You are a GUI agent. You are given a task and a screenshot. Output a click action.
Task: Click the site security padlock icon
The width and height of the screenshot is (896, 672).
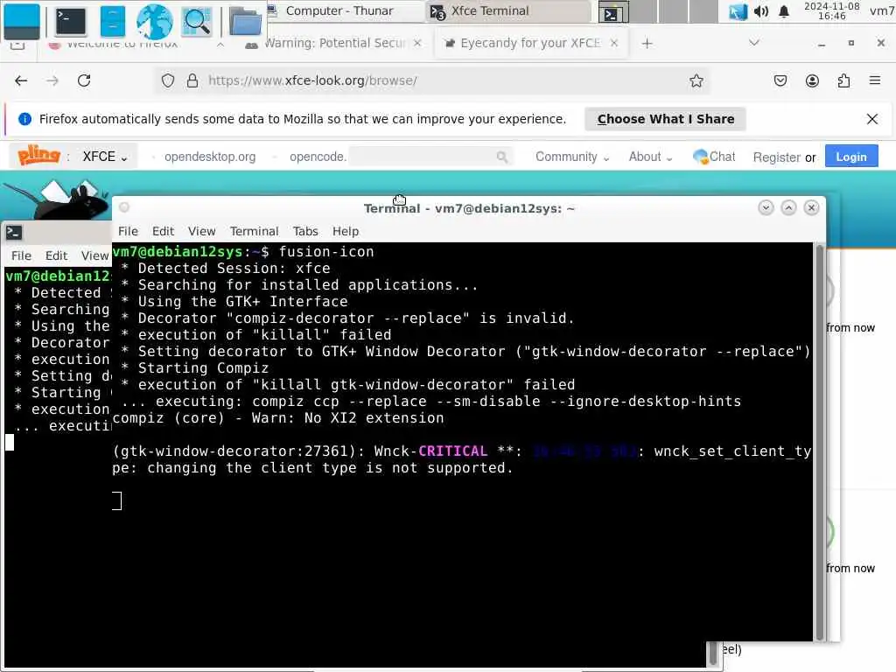pyautogui.click(x=192, y=80)
